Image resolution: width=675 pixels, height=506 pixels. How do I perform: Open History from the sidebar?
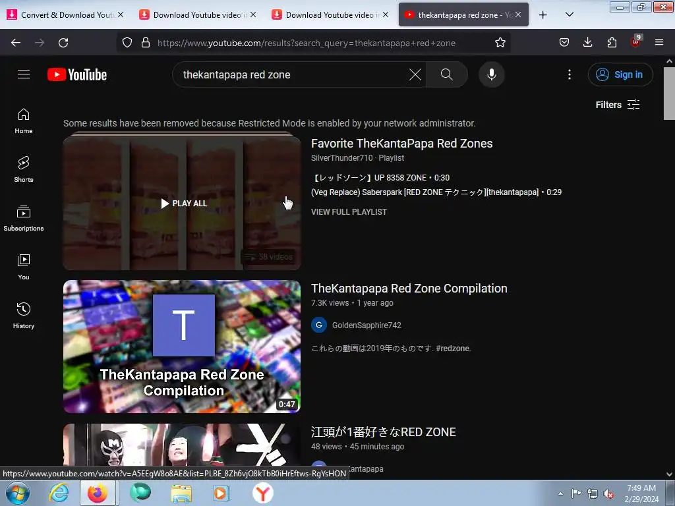pyautogui.click(x=24, y=316)
